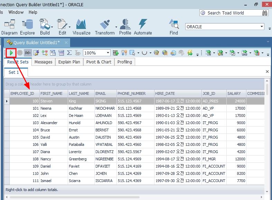Switch to the Pivot & Chart tab

click(99, 62)
